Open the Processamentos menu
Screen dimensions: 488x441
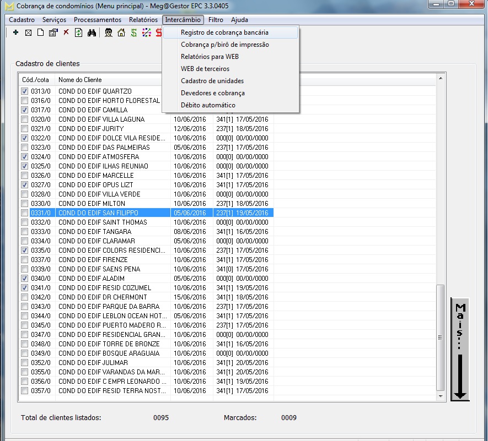[x=97, y=20]
